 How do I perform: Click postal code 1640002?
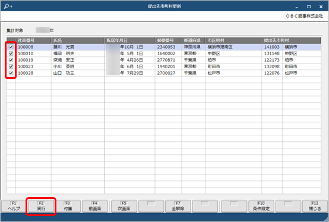click(x=166, y=53)
